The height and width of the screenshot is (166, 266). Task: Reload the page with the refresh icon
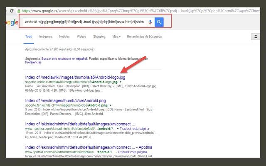coord(12,11)
